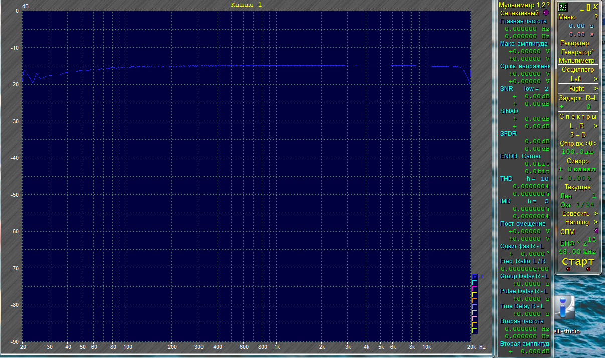The width and height of the screenshot is (605, 358).
Task: Expand the Right channel submenu arrow
Action: point(596,89)
